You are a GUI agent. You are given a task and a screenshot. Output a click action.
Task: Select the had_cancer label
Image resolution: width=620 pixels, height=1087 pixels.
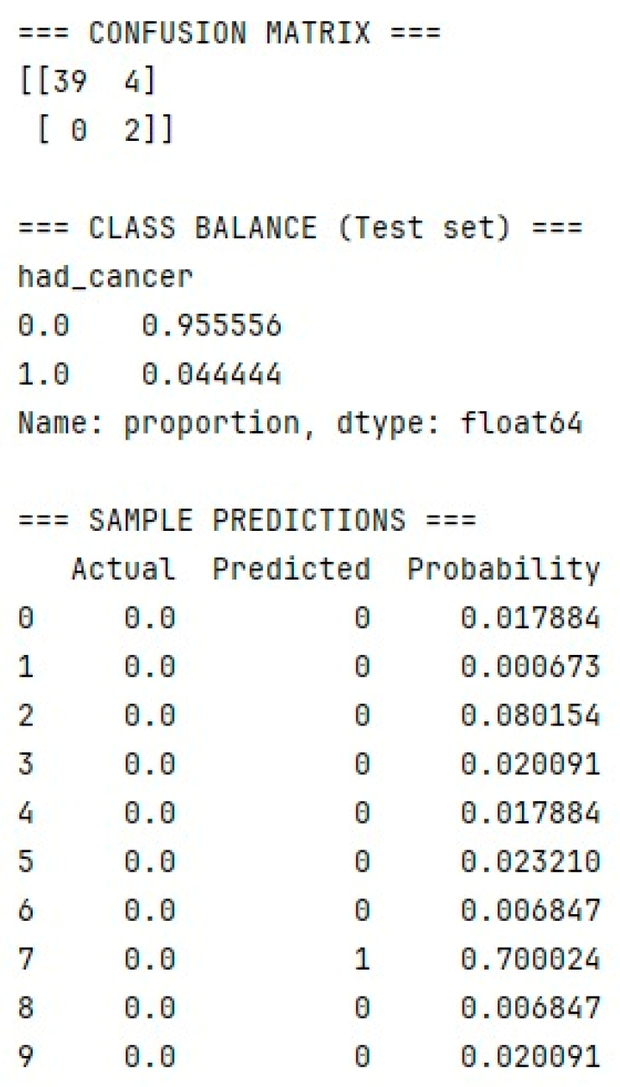(106, 278)
